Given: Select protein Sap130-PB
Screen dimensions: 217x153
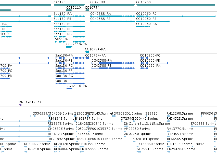Looking at the screenshot, I should pos(70,63).
